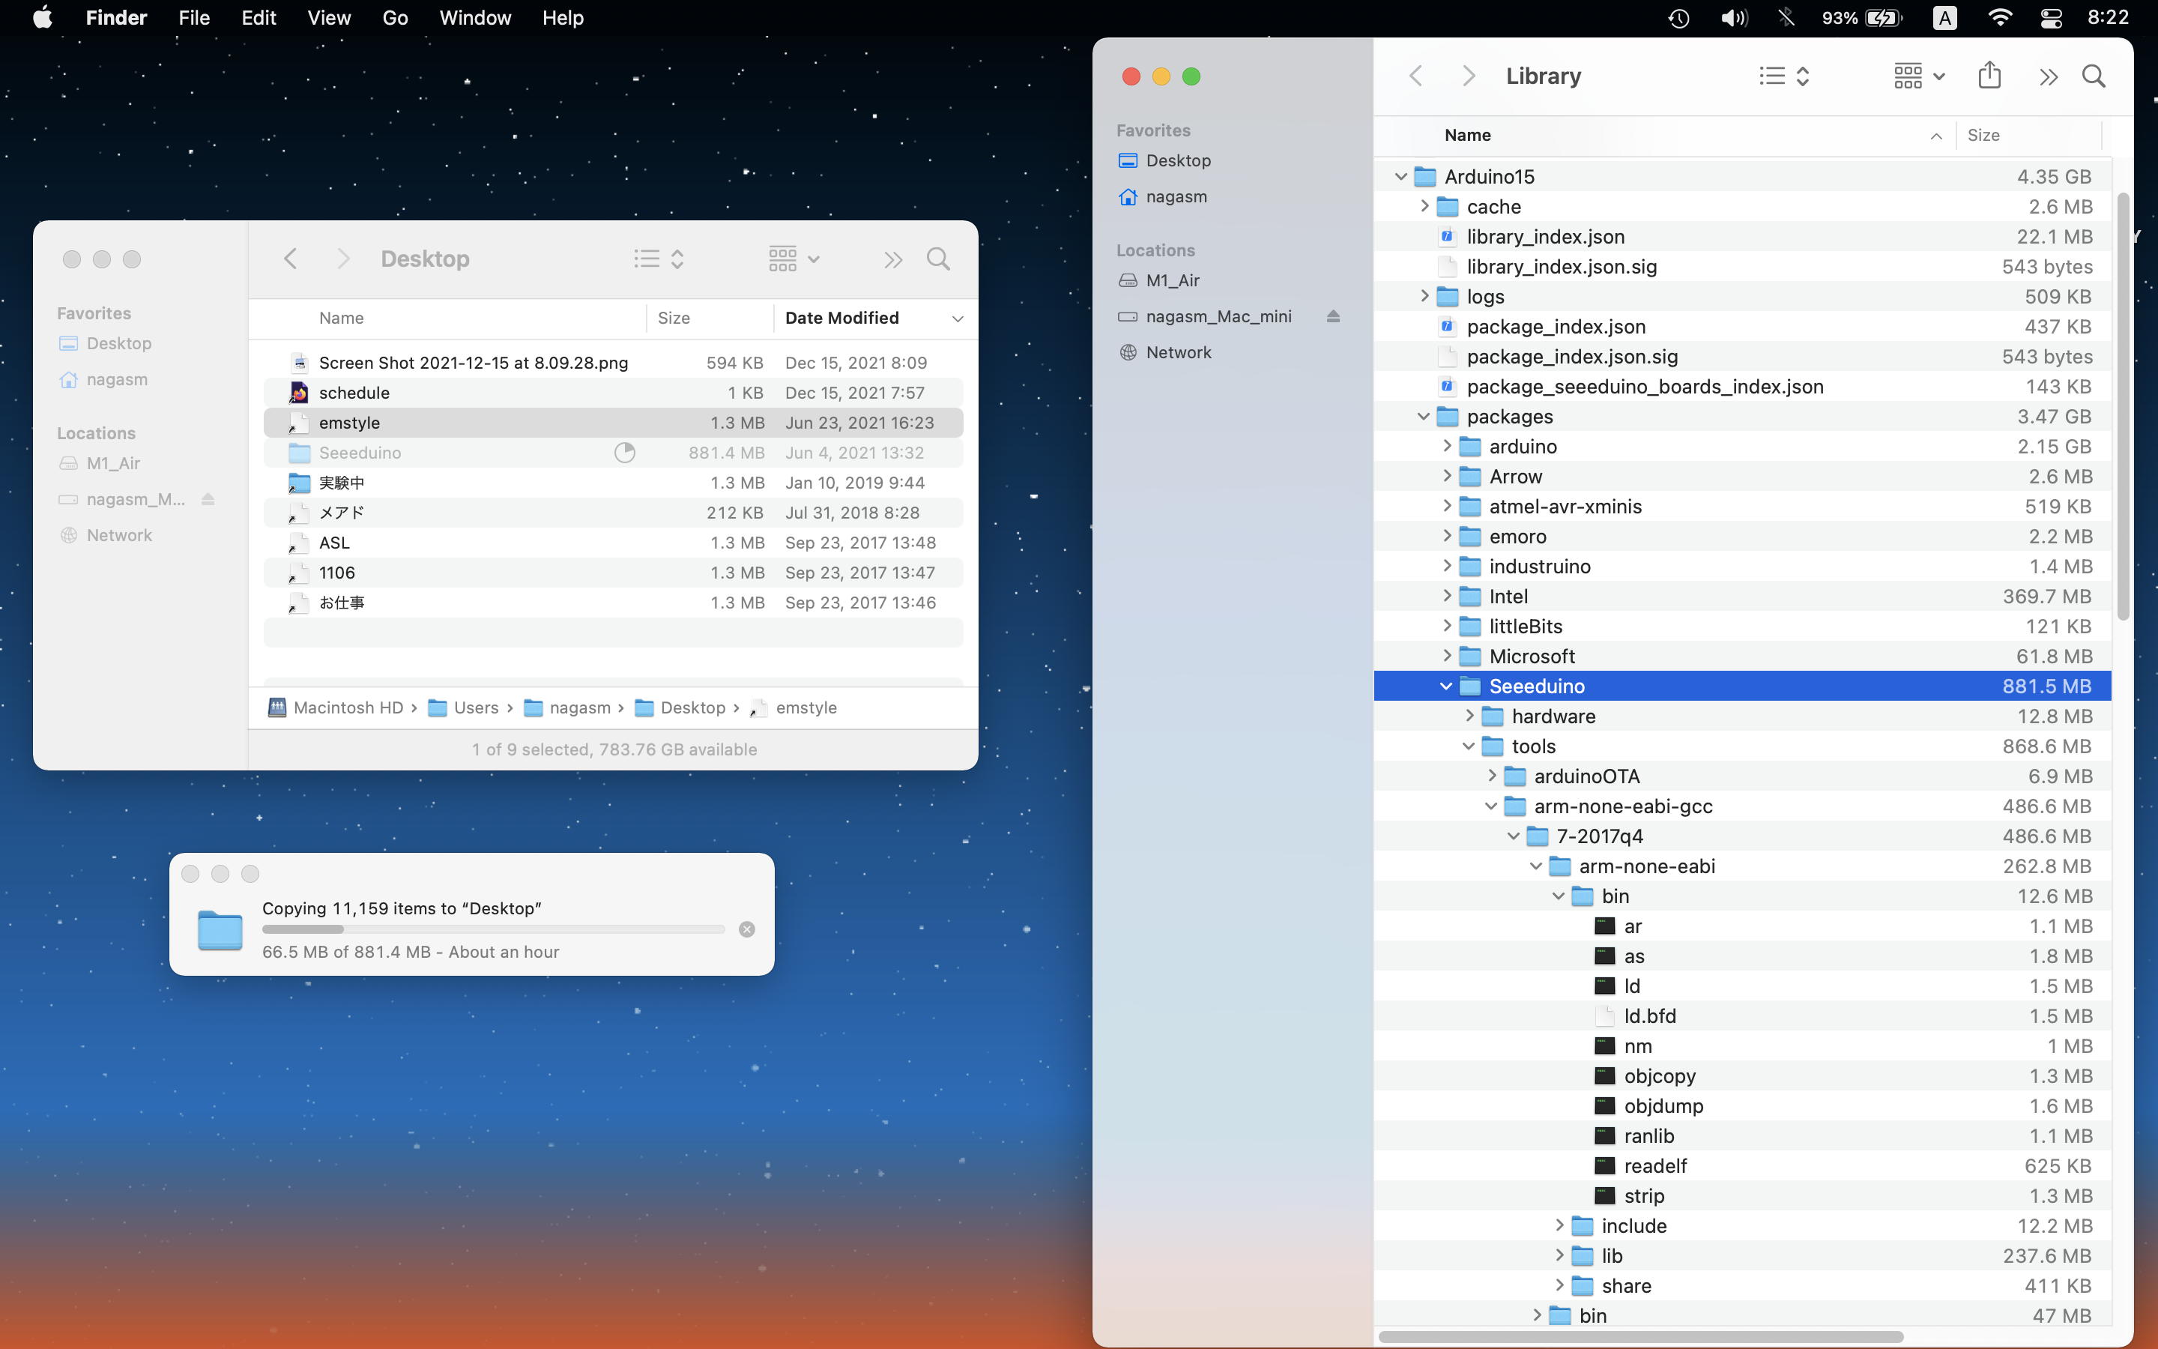Click the search icon in Library window

point(2093,76)
